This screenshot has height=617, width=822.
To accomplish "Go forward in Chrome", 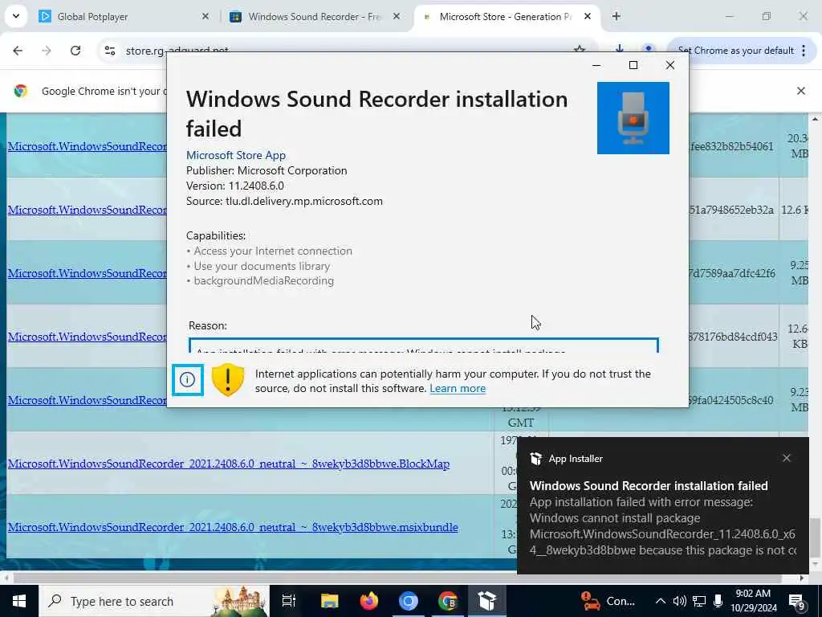I will coord(47,51).
